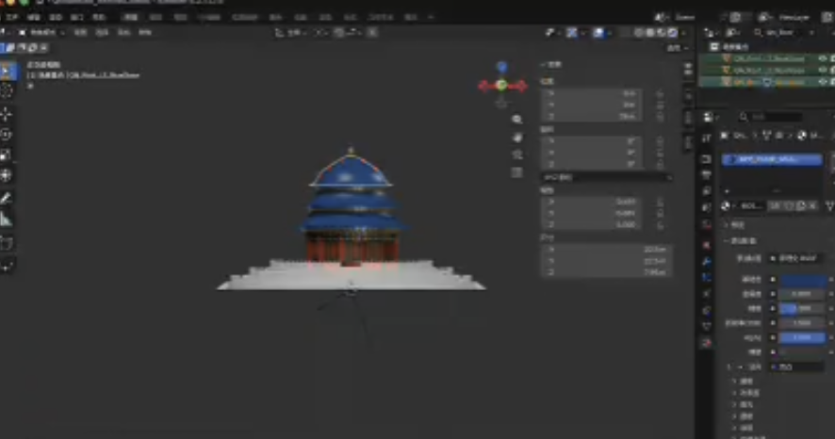Toggle viewport overlays button
This screenshot has height=439, width=835.
pyautogui.click(x=598, y=32)
